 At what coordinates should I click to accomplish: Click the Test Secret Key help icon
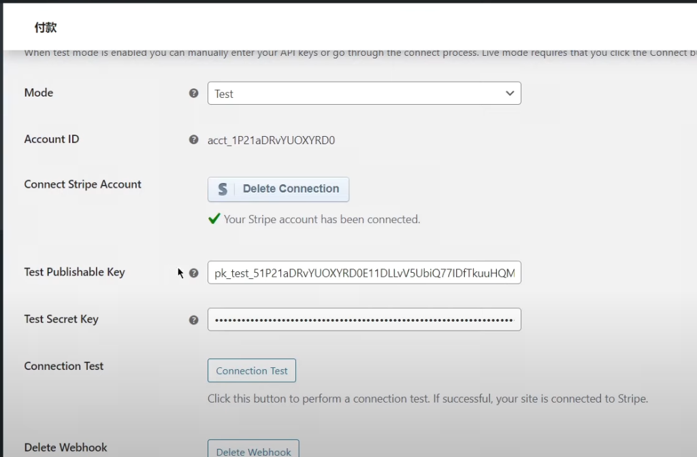(x=193, y=320)
